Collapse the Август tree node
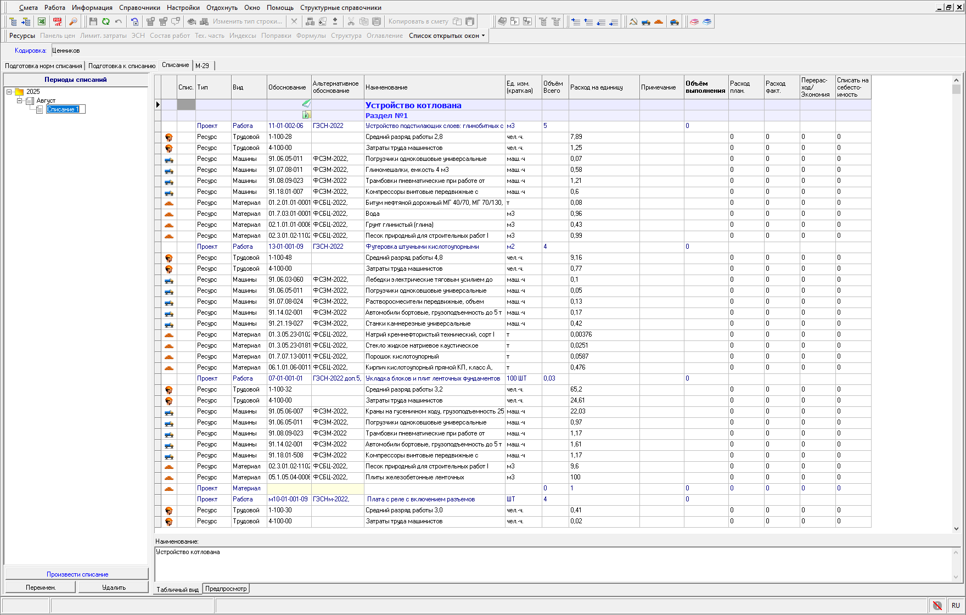This screenshot has width=966, height=615. [x=19, y=100]
